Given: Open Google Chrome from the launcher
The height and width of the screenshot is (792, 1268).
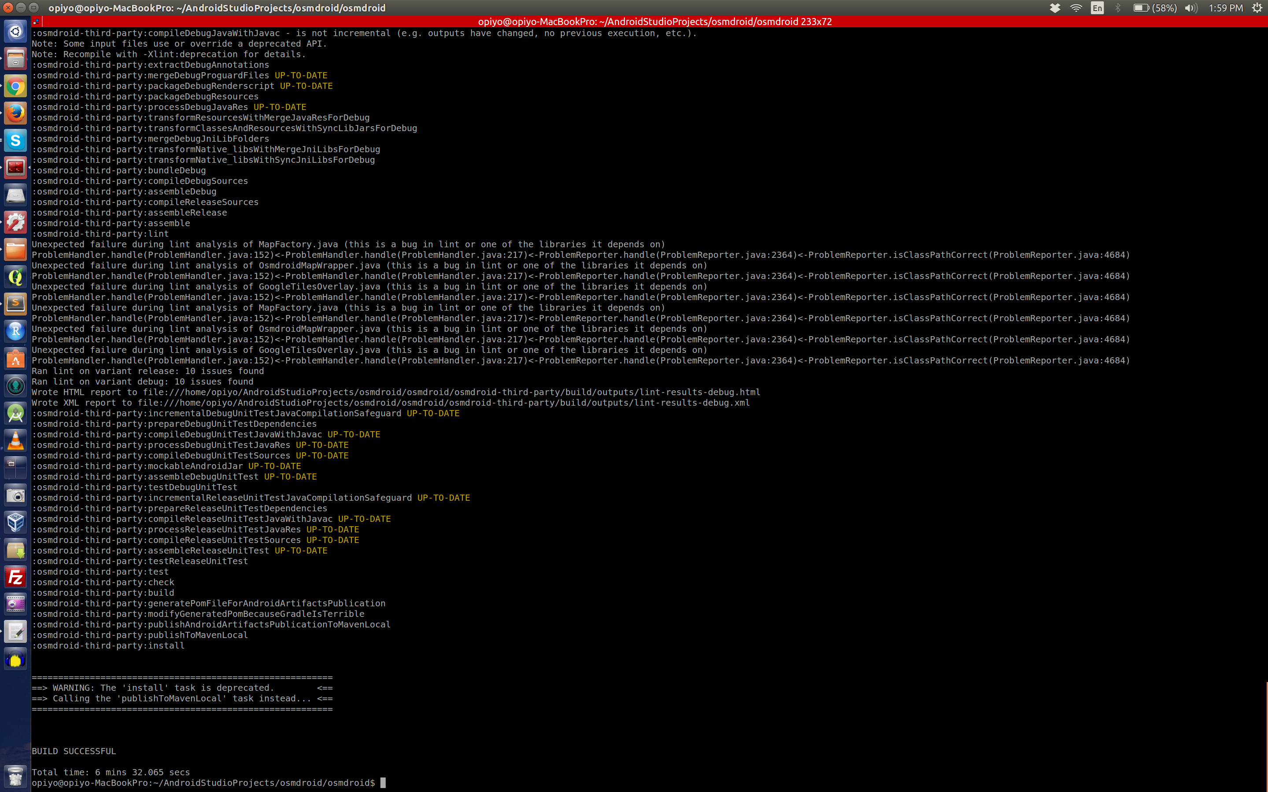Looking at the screenshot, I should (15, 86).
